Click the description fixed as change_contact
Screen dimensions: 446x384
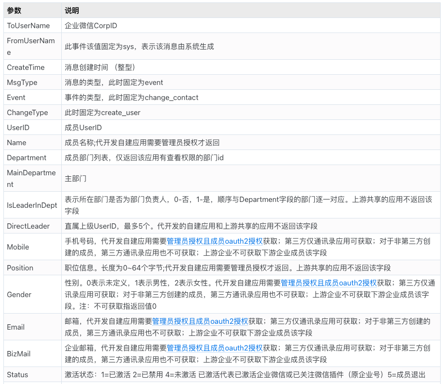coord(131,98)
